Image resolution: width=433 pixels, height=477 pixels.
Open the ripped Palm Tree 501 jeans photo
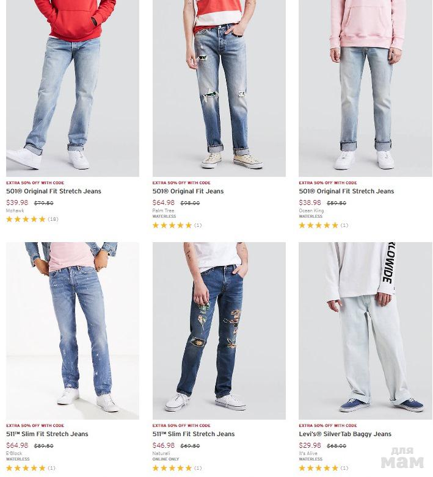point(219,88)
